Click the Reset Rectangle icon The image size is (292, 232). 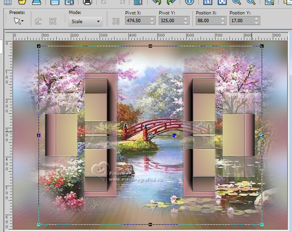coord(38,21)
